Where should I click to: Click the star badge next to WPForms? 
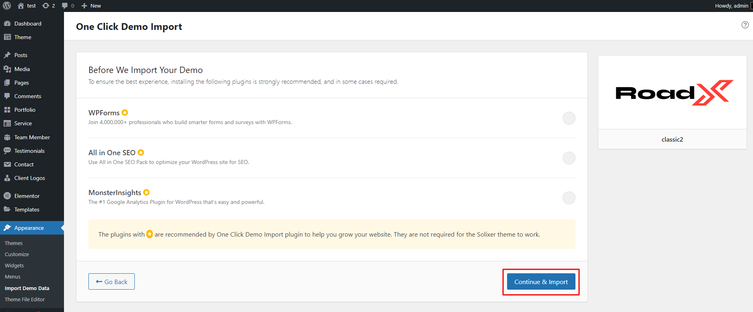(125, 113)
